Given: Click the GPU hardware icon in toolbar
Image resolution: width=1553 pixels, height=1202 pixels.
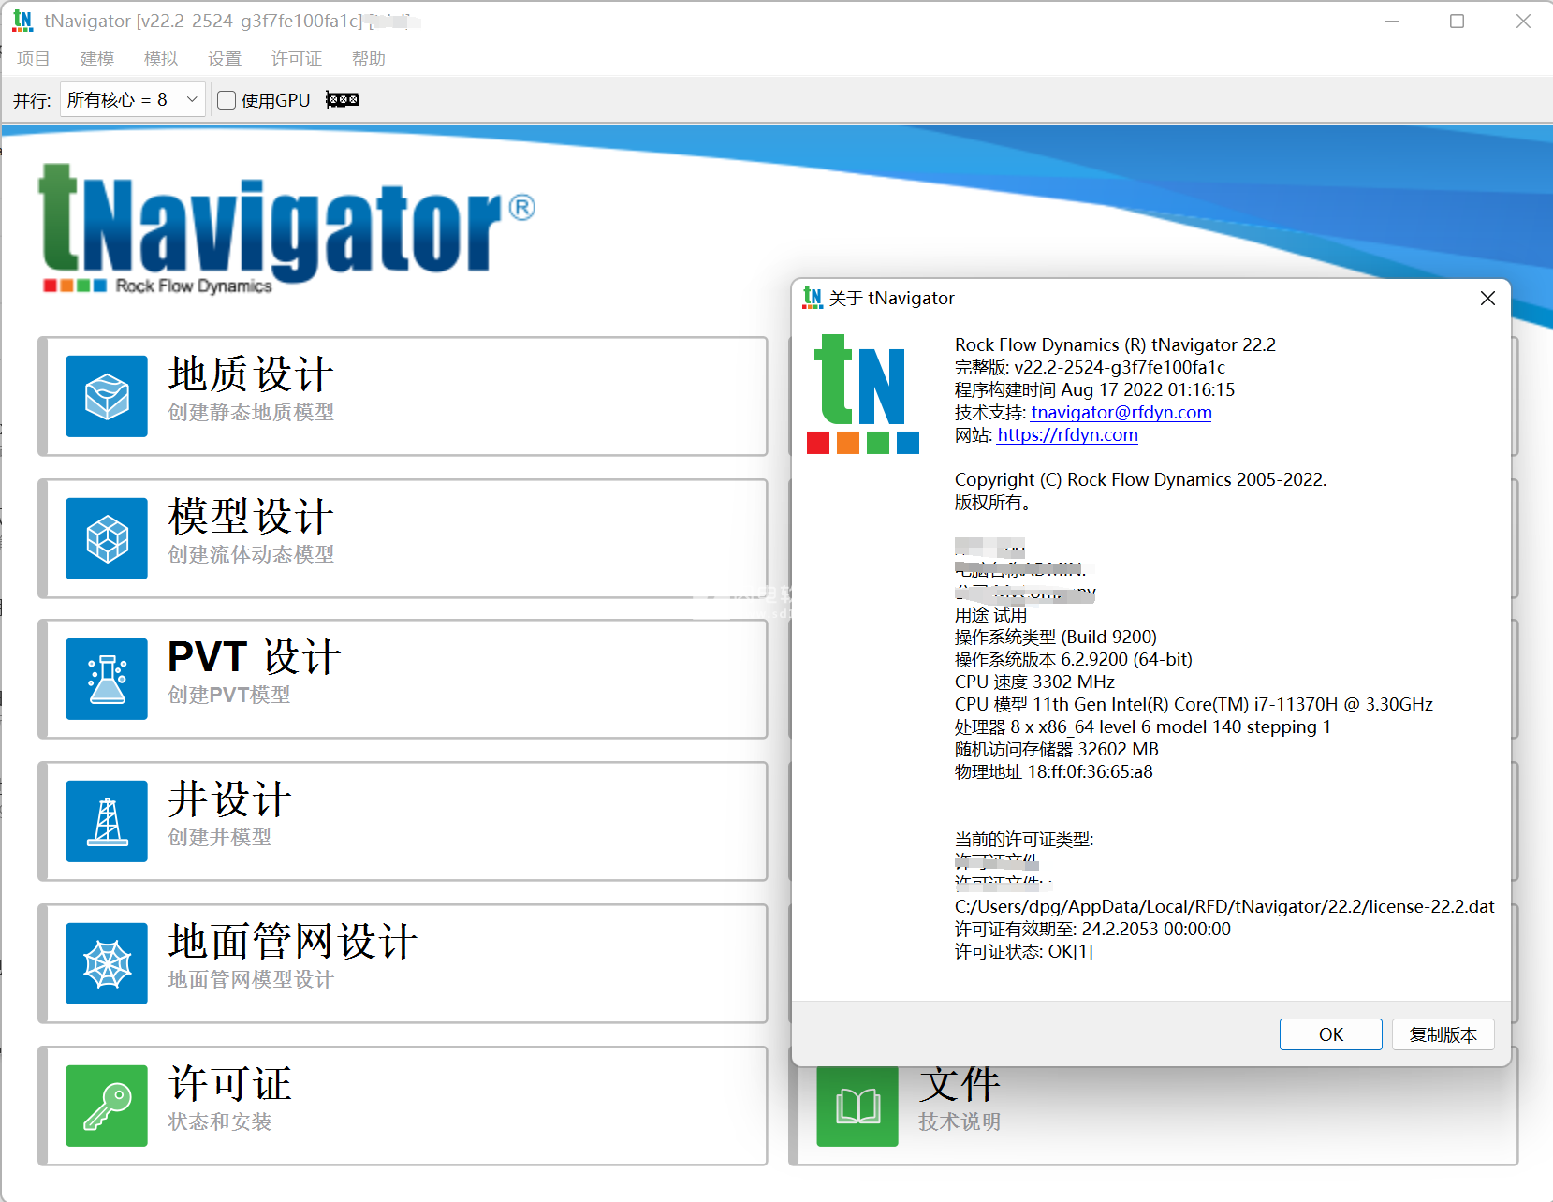Looking at the screenshot, I should coord(341,99).
